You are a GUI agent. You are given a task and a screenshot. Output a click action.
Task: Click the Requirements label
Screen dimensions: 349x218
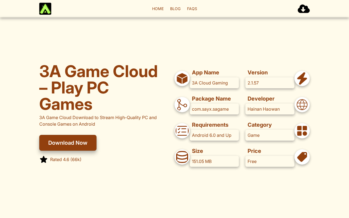[210, 125]
